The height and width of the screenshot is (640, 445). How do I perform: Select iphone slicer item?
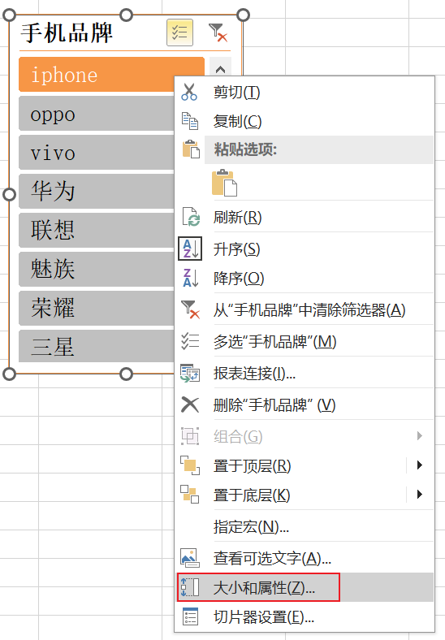click(x=111, y=75)
